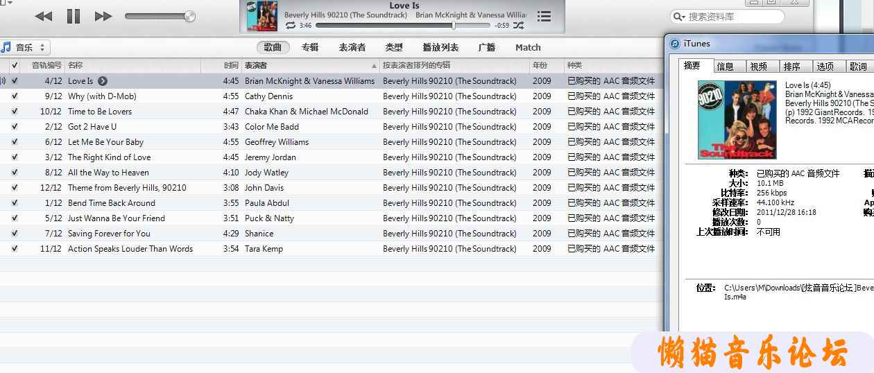Switch to the 类型 view
Viewport: 874px width, 373px height.
coord(394,47)
